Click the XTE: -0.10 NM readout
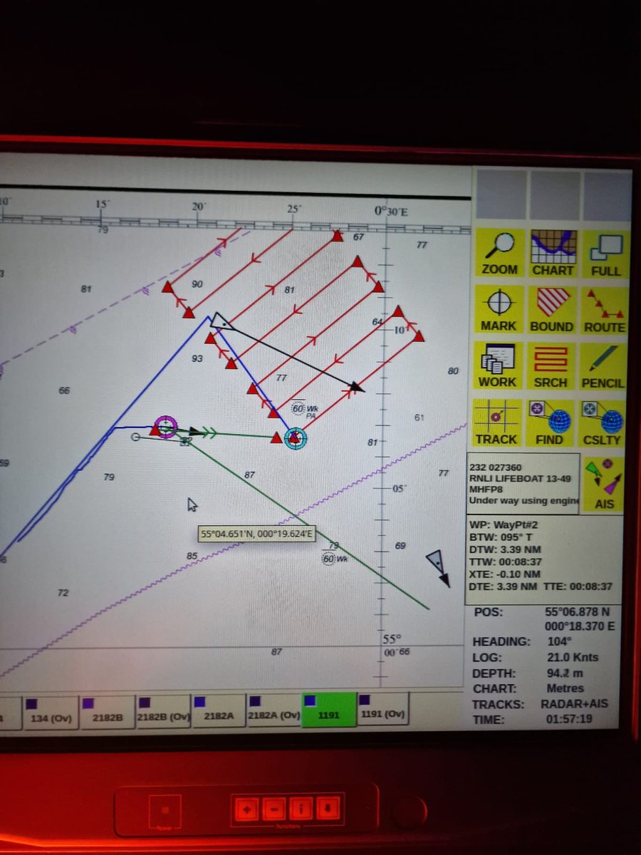The height and width of the screenshot is (855, 641). coord(506,574)
